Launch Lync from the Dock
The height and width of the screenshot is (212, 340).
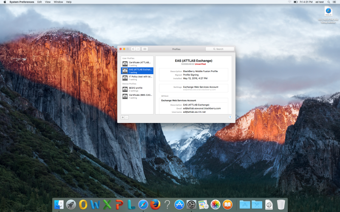click(x=131, y=204)
